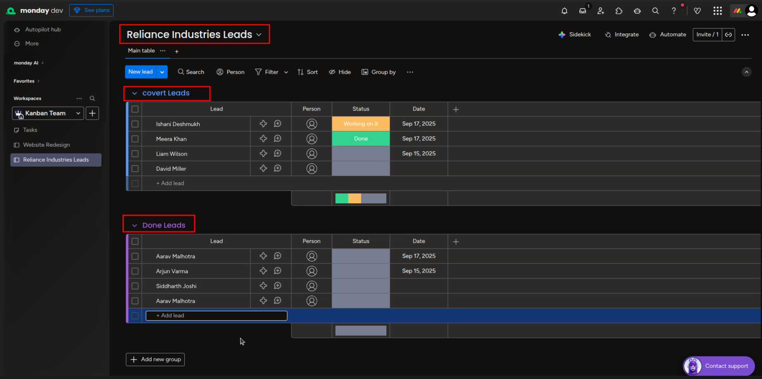Viewport: 762px width, 379px height.
Task: Click the Automate button
Action: pos(668,35)
